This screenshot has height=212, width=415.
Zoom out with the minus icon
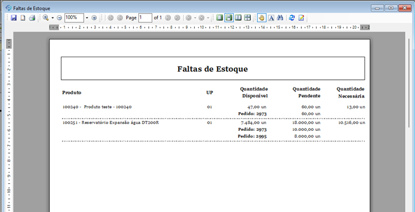click(59, 18)
